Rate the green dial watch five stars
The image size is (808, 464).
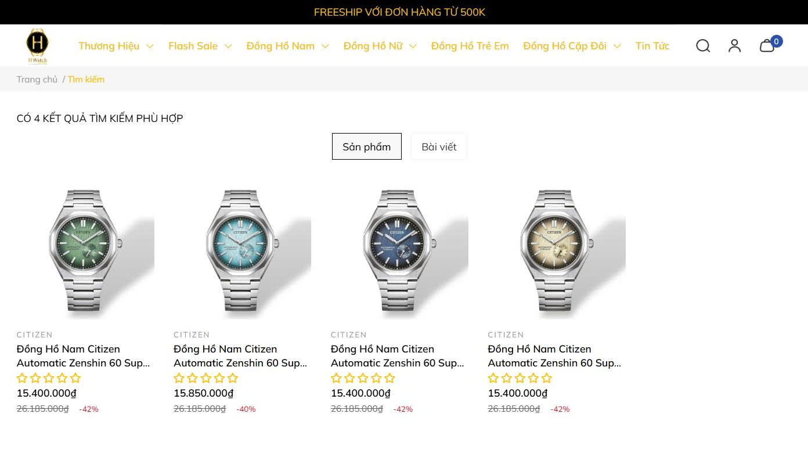coord(75,378)
